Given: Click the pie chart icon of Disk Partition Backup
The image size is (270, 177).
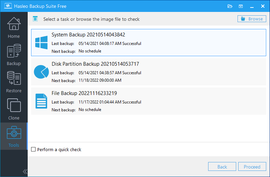Looking at the screenshot, I should point(41,72).
